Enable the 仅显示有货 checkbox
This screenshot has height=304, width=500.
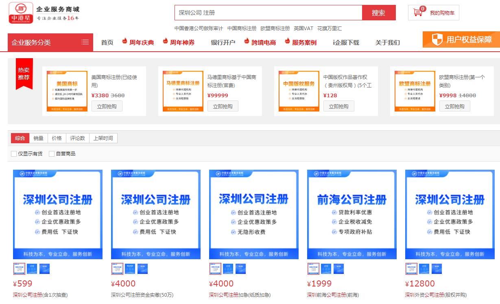click(x=14, y=154)
